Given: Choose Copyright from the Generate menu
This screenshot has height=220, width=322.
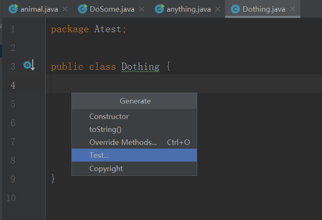Looking at the screenshot, I should pos(106,169).
